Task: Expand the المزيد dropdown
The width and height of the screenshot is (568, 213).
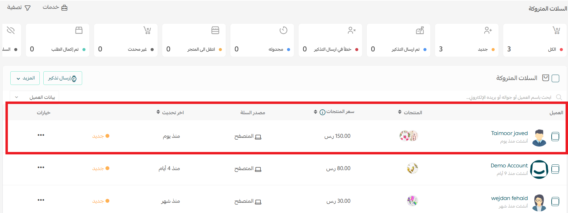Action: tap(25, 78)
